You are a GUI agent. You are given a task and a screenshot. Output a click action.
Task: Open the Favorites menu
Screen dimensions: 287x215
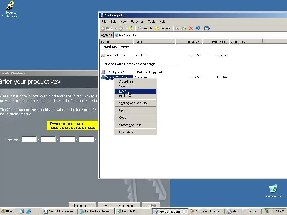point(137,22)
